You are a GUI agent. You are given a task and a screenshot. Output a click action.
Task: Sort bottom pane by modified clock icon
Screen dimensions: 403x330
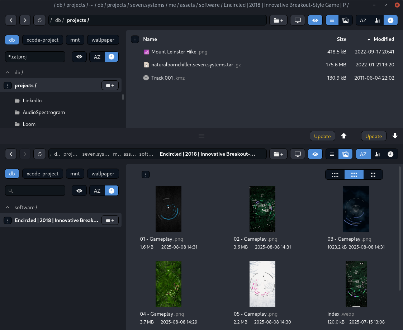tap(390, 154)
